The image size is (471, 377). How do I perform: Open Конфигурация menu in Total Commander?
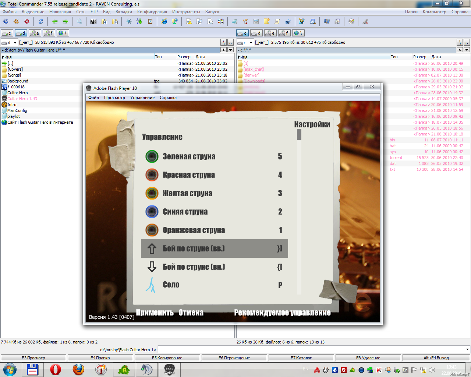[x=152, y=12]
